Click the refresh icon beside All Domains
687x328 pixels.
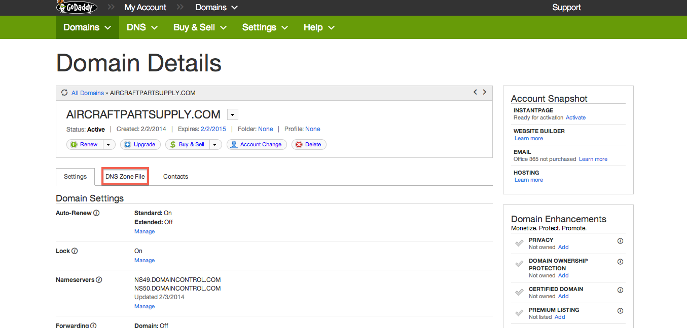(64, 93)
